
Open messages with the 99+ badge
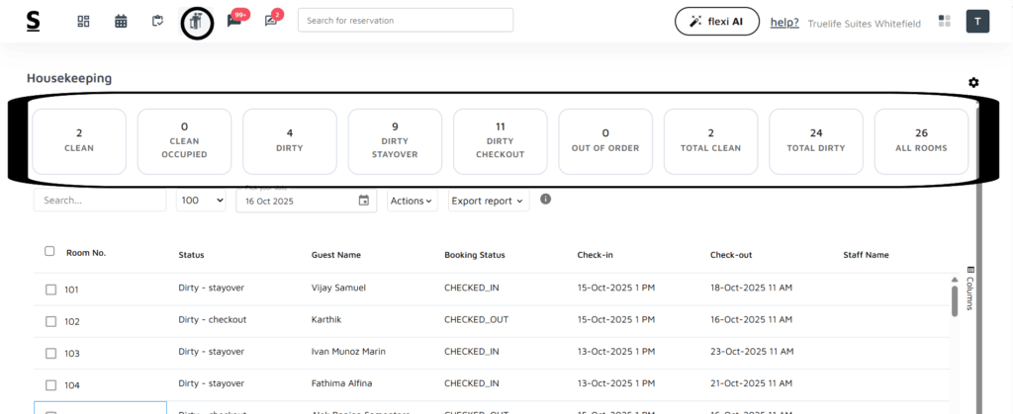234,21
